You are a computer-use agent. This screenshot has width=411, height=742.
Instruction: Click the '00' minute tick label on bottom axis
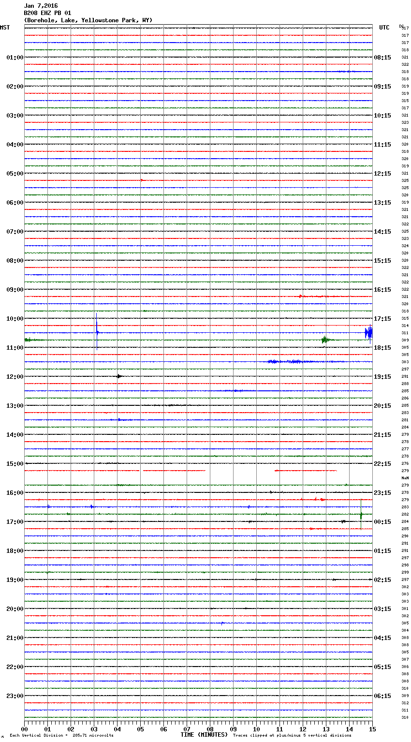click(24, 729)
